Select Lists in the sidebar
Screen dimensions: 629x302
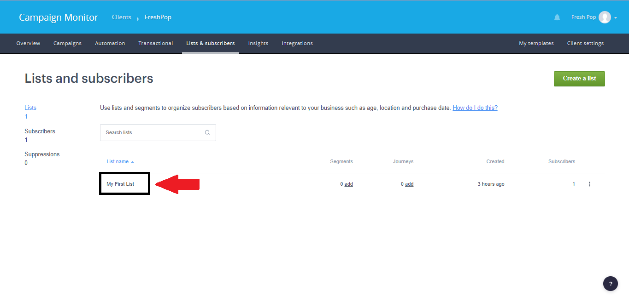(30, 108)
